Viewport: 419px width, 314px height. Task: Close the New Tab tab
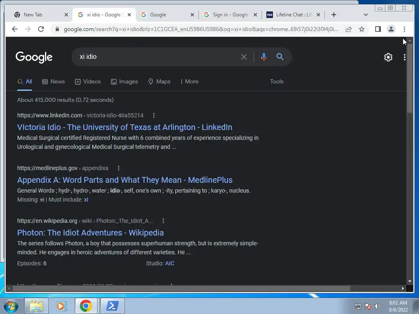coord(66,15)
